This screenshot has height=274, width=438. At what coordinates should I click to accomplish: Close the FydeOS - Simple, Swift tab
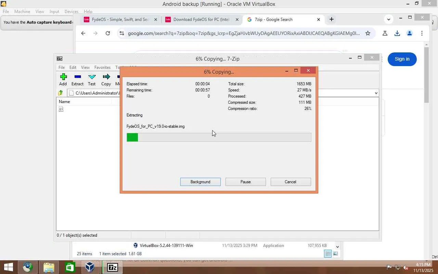156,20
